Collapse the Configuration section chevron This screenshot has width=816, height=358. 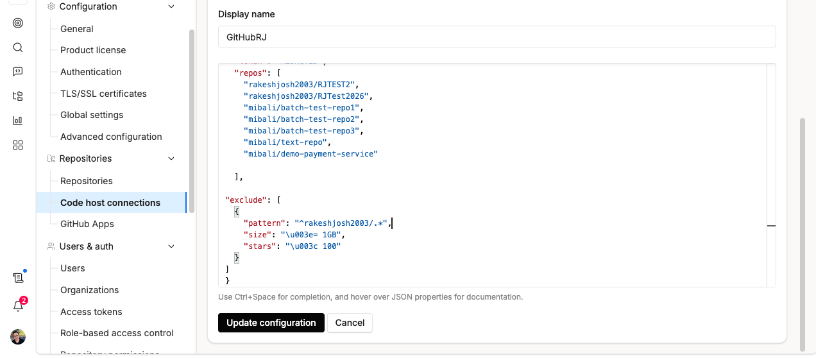click(x=171, y=7)
